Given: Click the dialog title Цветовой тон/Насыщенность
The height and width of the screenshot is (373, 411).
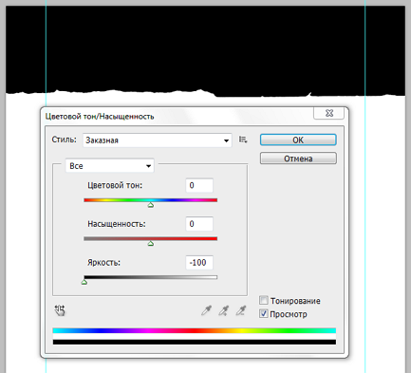Looking at the screenshot, I should (100, 117).
